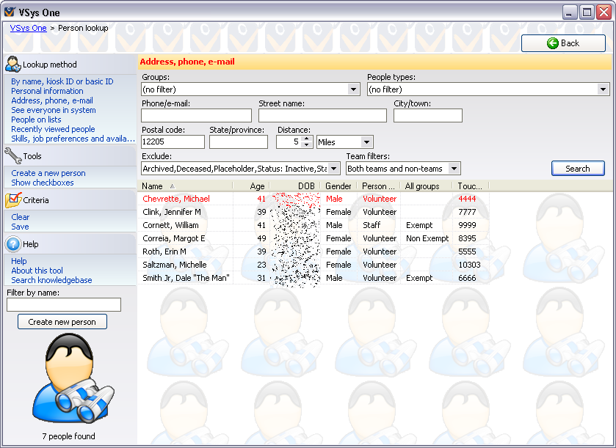Open Skills, job preferences and availability lookup
616x448 pixels.
pos(73,139)
